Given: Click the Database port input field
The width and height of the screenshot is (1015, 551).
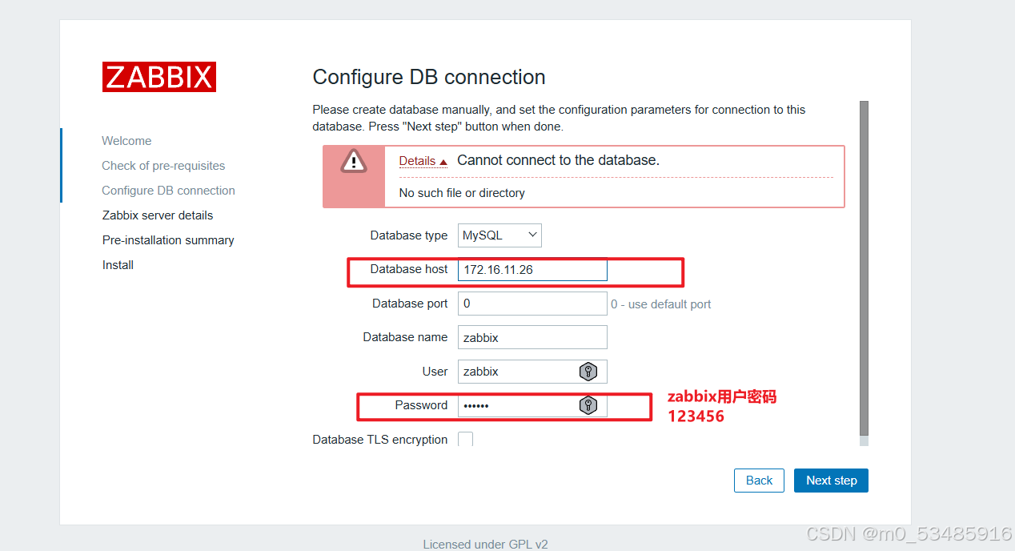Looking at the screenshot, I should [532, 303].
